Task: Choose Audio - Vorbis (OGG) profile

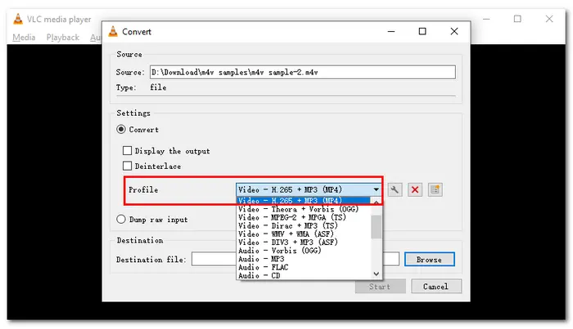Action: click(x=304, y=251)
